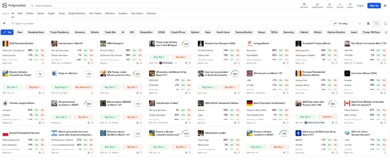
Task: Bookmark the Kings vs. Warriors market
Action: 92,93
